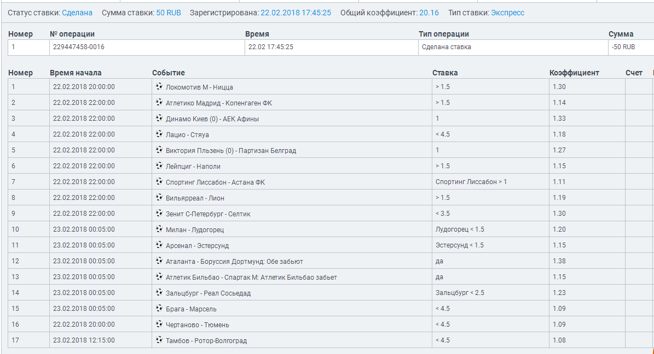Click coefficient 1.27 for Виктория Пльзень row
This screenshot has height=354, width=654.
tap(559, 150)
